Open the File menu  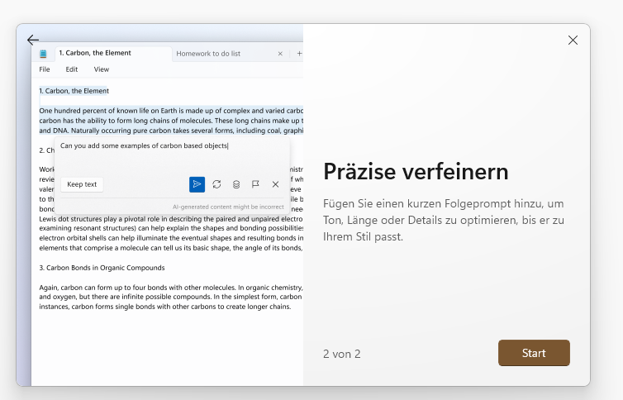[45, 69]
